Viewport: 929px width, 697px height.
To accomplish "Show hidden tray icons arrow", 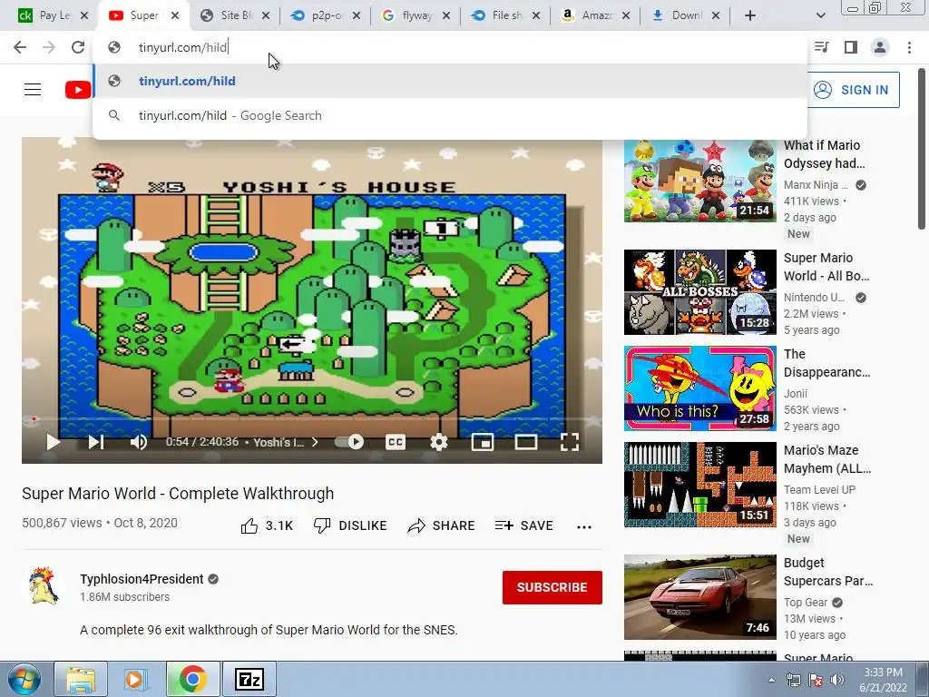I will [x=771, y=680].
